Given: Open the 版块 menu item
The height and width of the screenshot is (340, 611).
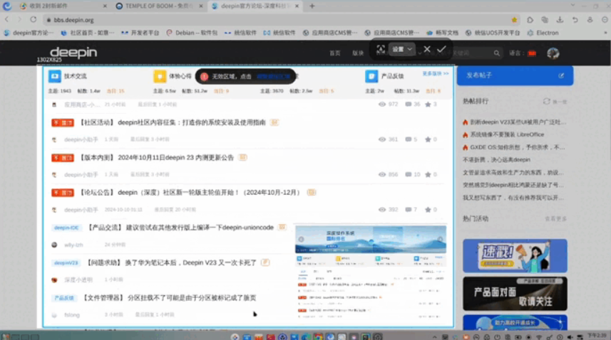Looking at the screenshot, I should (x=358, y=53).
